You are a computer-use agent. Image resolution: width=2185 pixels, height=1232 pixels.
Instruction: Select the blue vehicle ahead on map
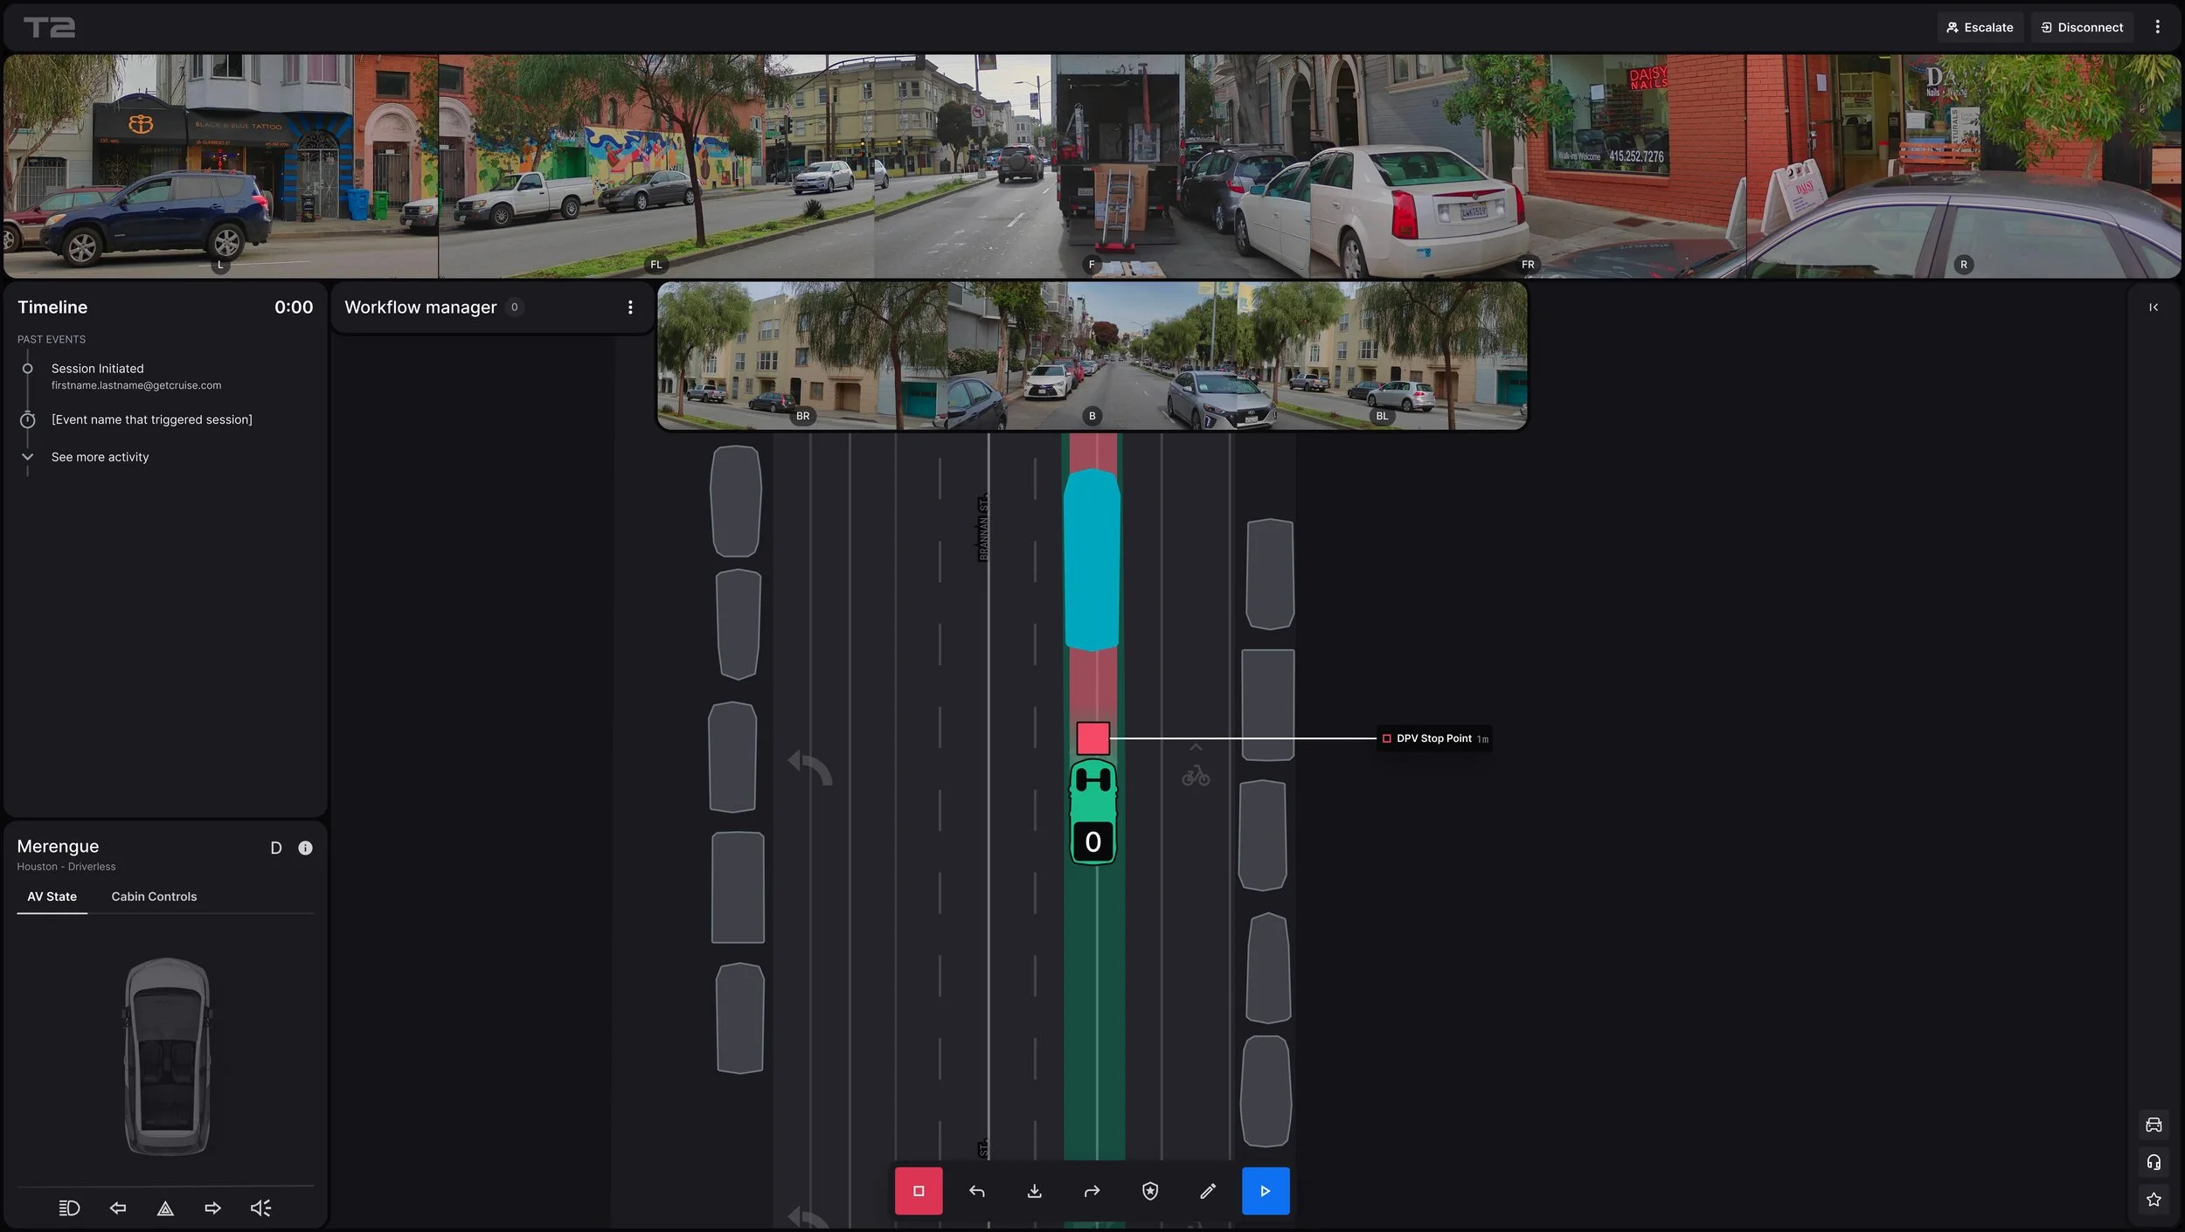pyautogui.click(x=1092, y=560)
